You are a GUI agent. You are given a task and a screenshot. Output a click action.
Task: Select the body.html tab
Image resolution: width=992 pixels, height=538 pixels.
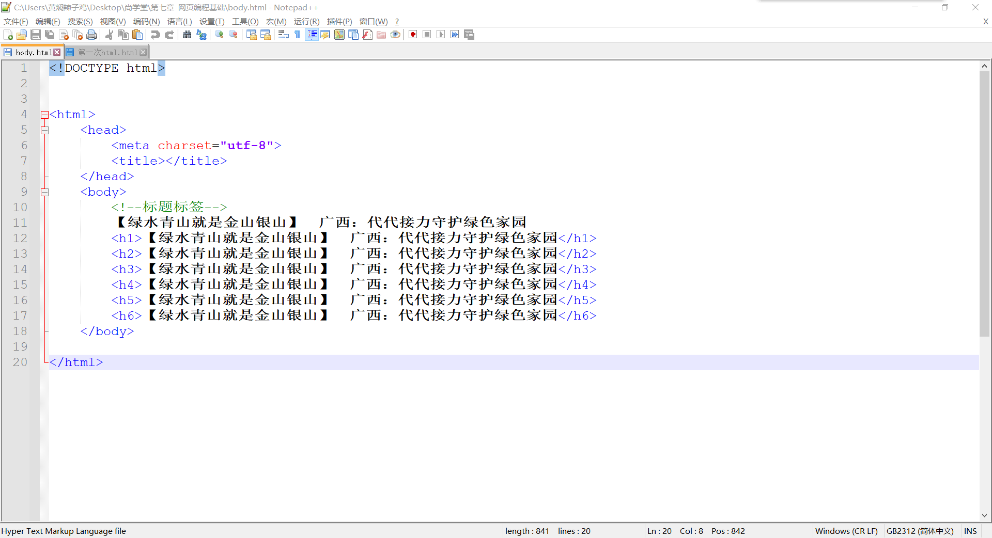click(x=34, y=52)
